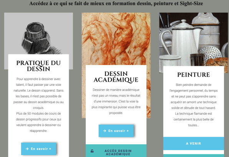Click the Pratique du Dessin heading
Screen dimensions: 229x157
pos(38,66)
